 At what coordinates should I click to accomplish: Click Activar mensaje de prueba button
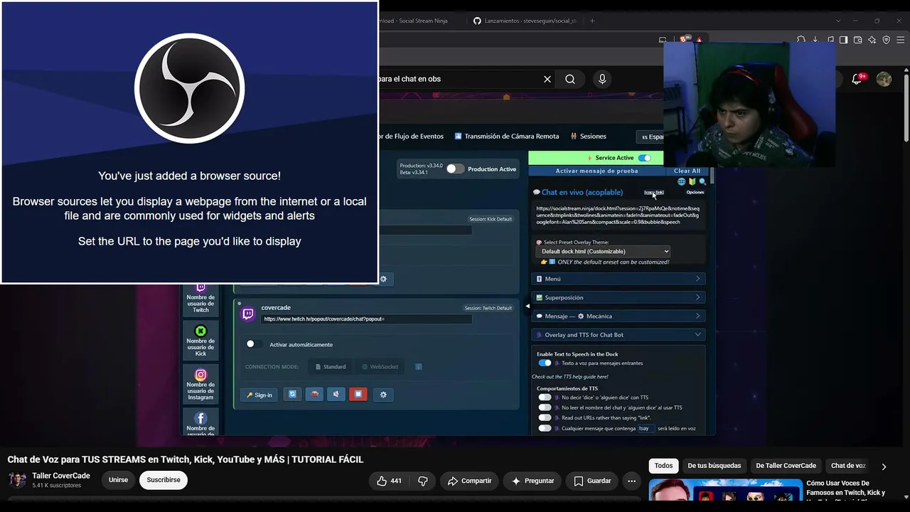click(596, 171)
